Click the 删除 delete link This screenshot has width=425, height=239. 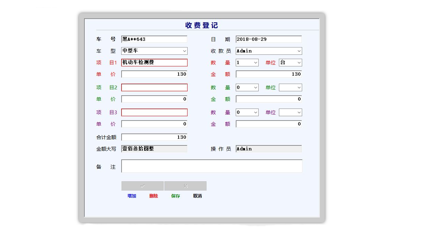(153, 196)
